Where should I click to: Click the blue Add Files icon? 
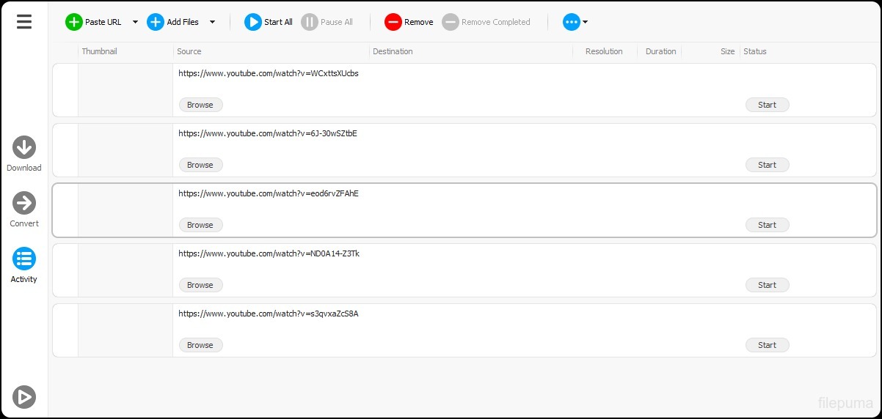click(156, 22)
